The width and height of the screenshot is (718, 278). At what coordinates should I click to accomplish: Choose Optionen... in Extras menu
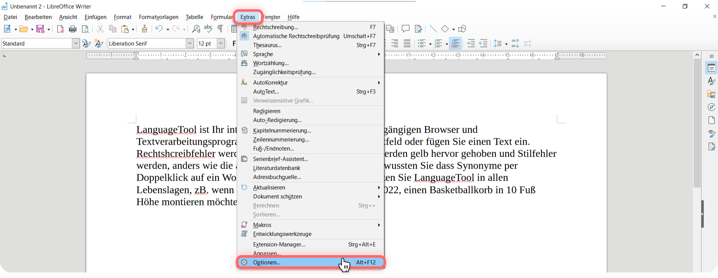310,262
